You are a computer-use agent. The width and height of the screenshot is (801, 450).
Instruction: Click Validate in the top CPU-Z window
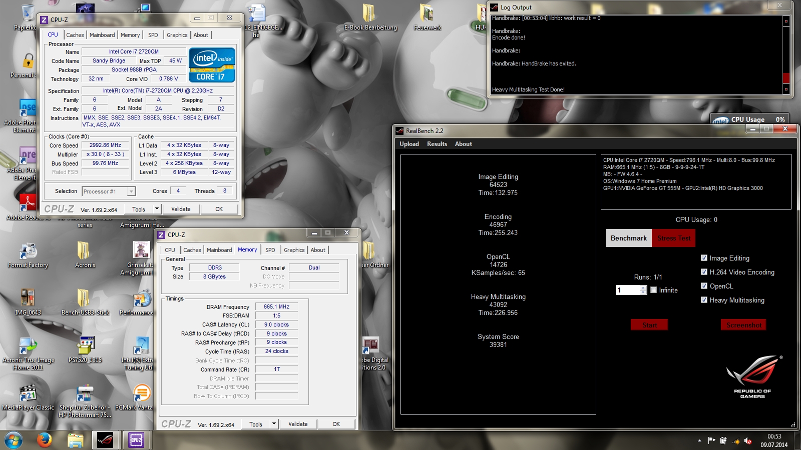(181, 209)
